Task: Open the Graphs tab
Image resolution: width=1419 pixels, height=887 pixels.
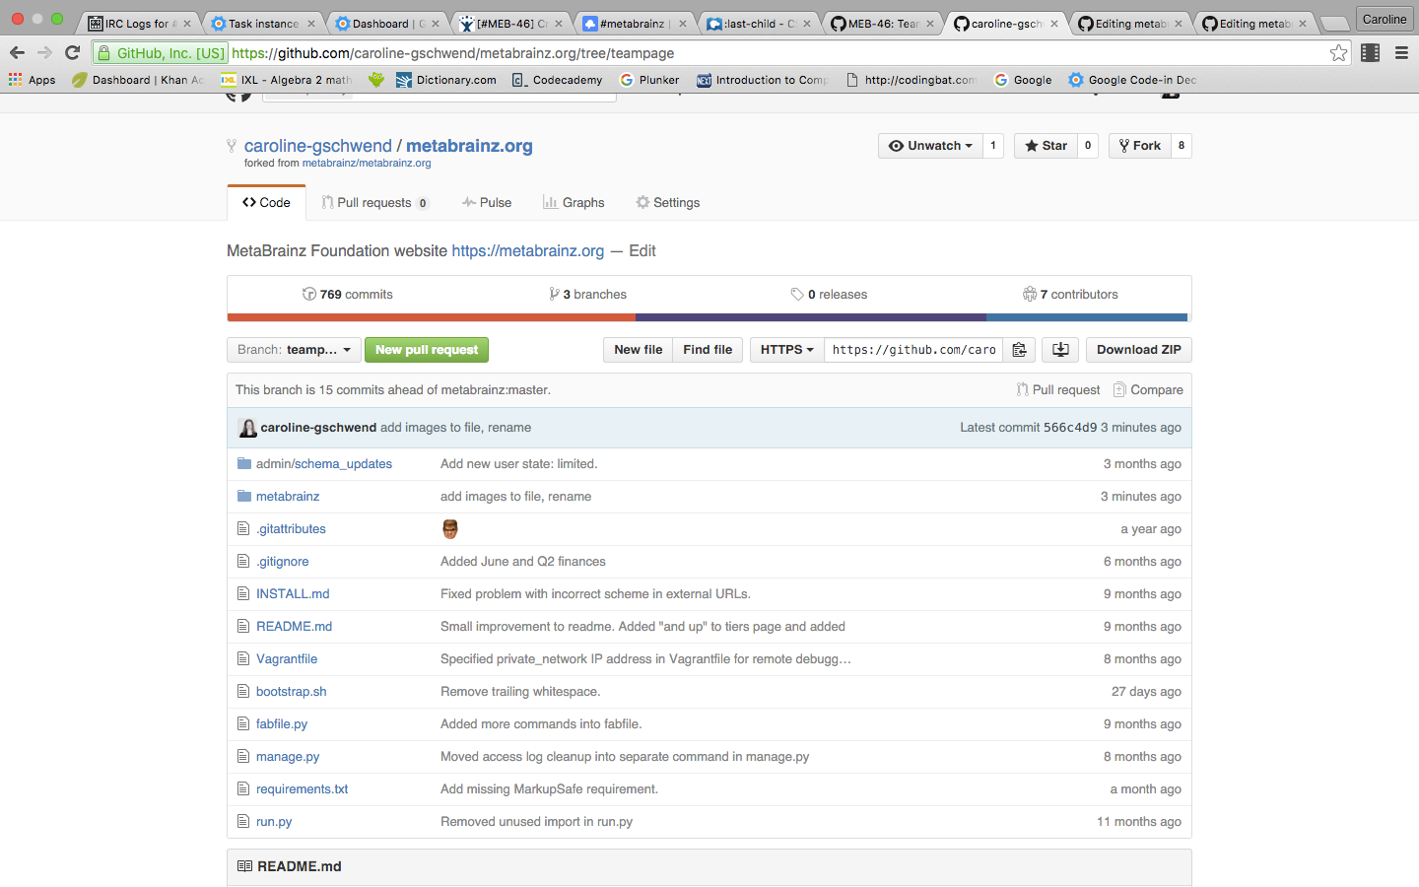Action: point(574,203)
